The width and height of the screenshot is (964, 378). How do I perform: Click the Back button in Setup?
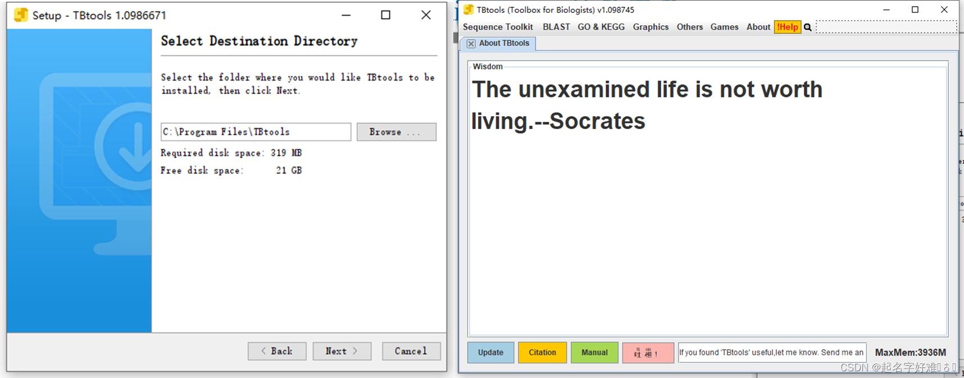pyautogui.click(x=277, y=351)
